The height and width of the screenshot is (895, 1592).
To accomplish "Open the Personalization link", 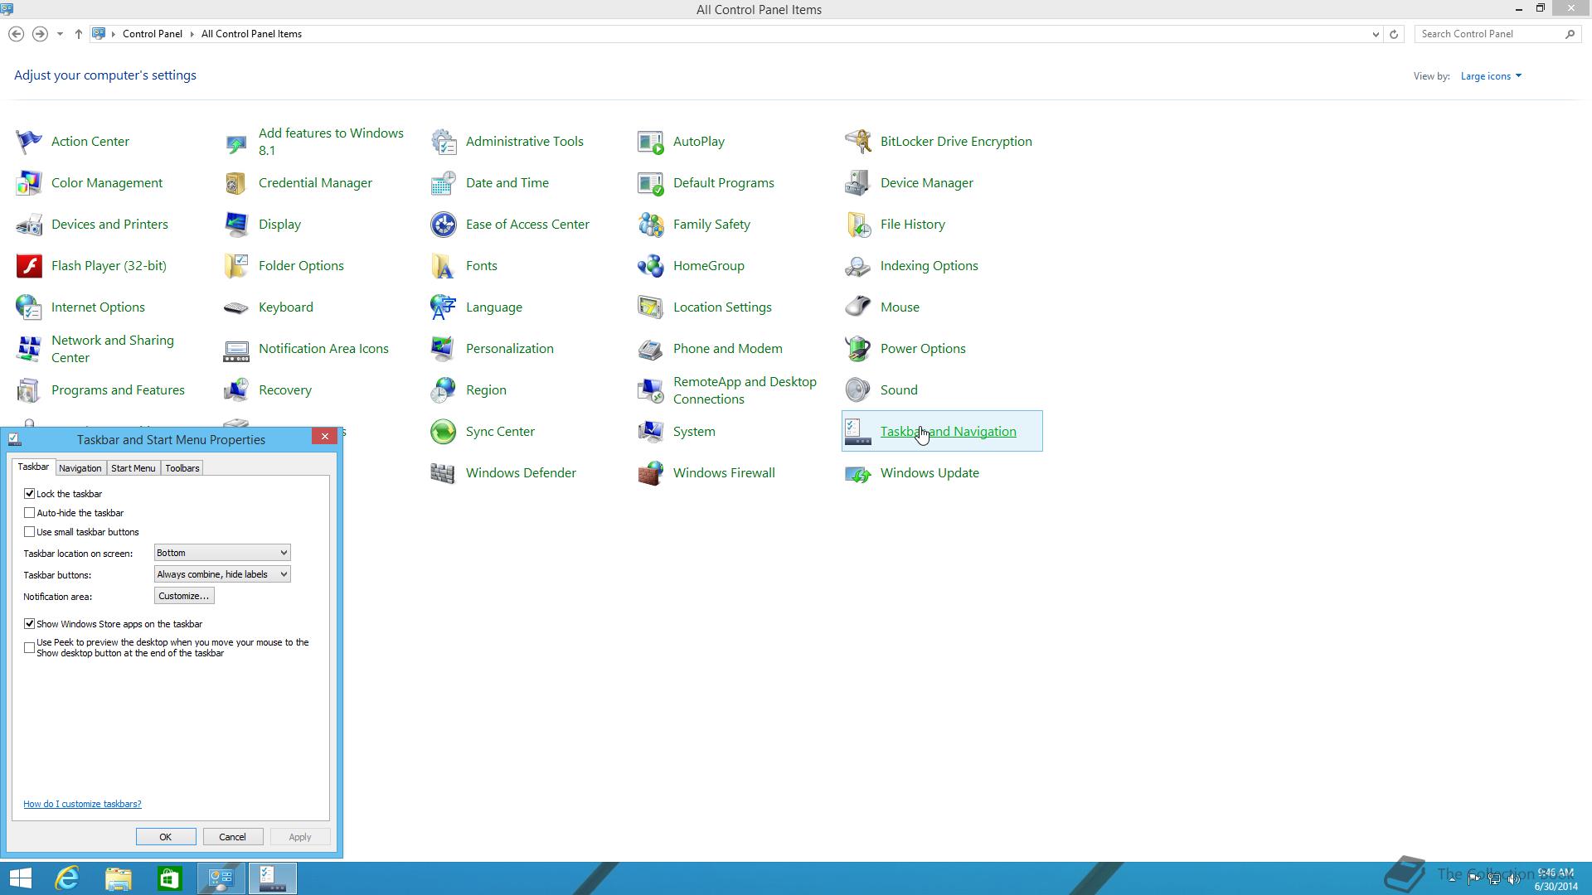I will click(509, 349).
